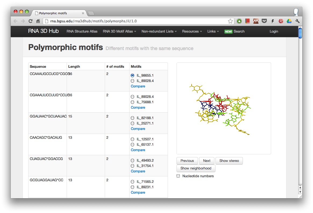Click the bookmark star in address bar
The width and height of the screenshot is (313, 213).
230,21
